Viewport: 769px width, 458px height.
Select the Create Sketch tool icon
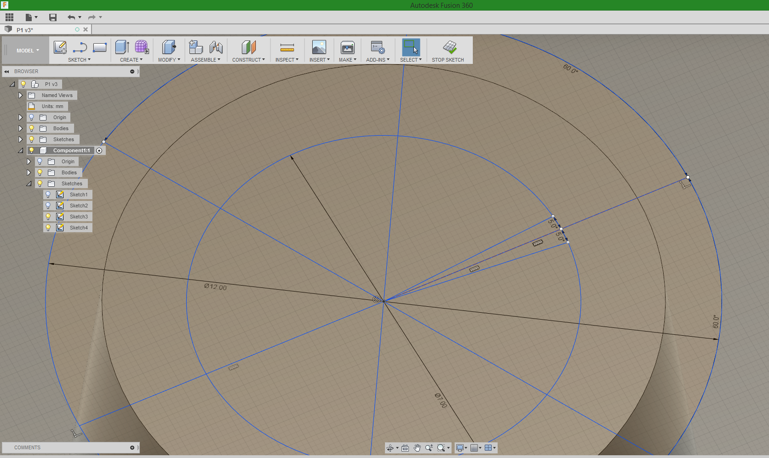(x=60, y=47)
